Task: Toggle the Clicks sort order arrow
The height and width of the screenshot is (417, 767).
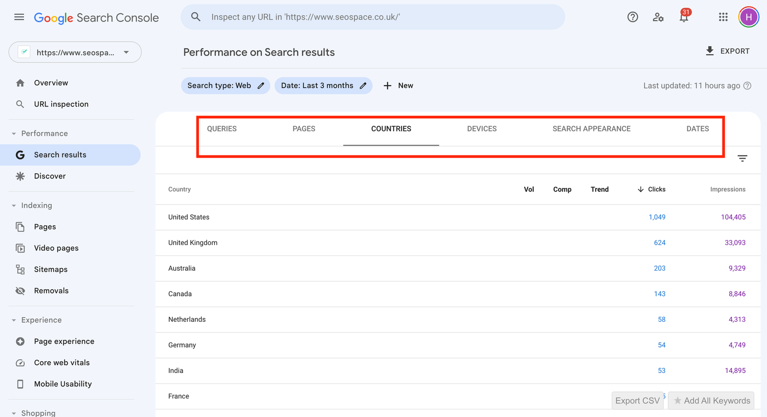Action: (641, 189)
